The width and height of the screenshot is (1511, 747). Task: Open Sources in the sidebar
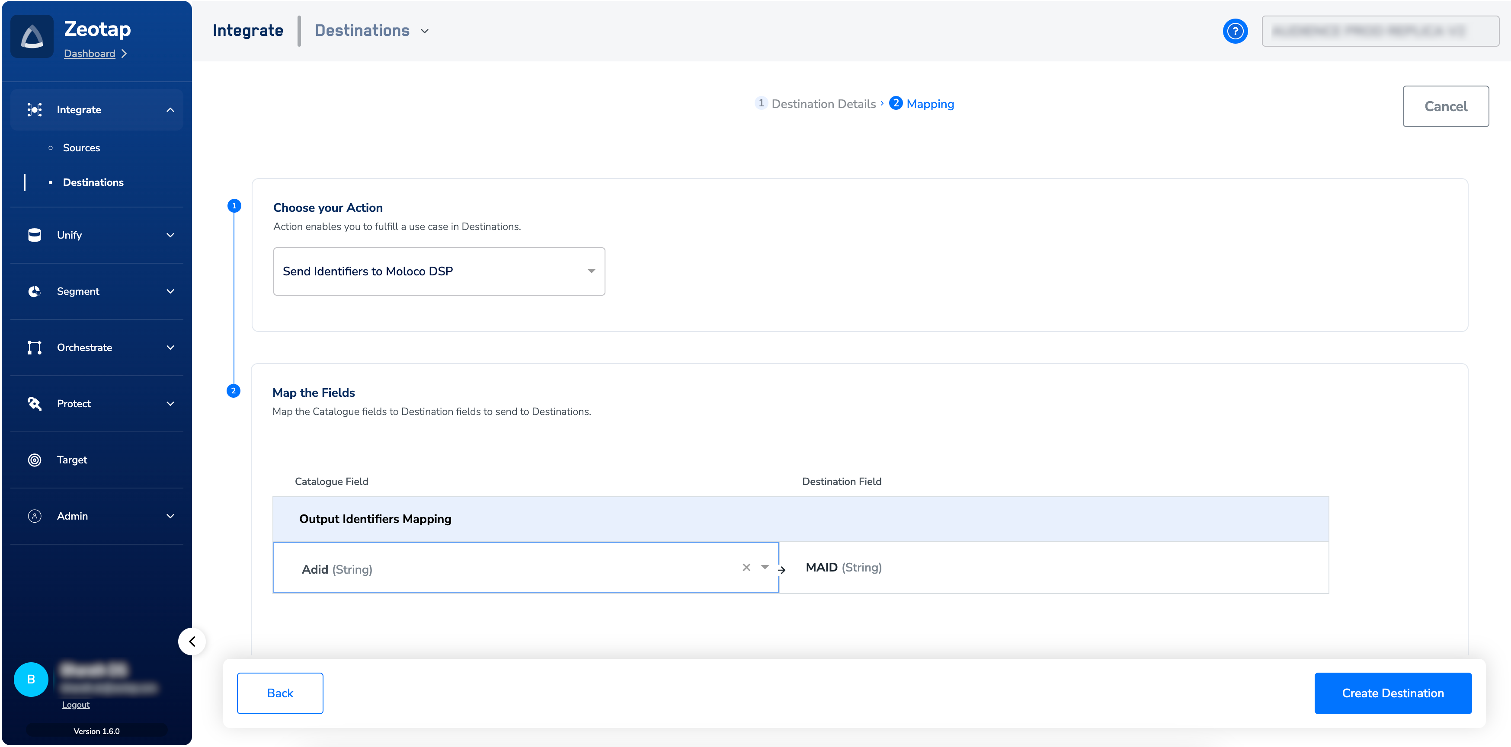[x=82, y=148]
